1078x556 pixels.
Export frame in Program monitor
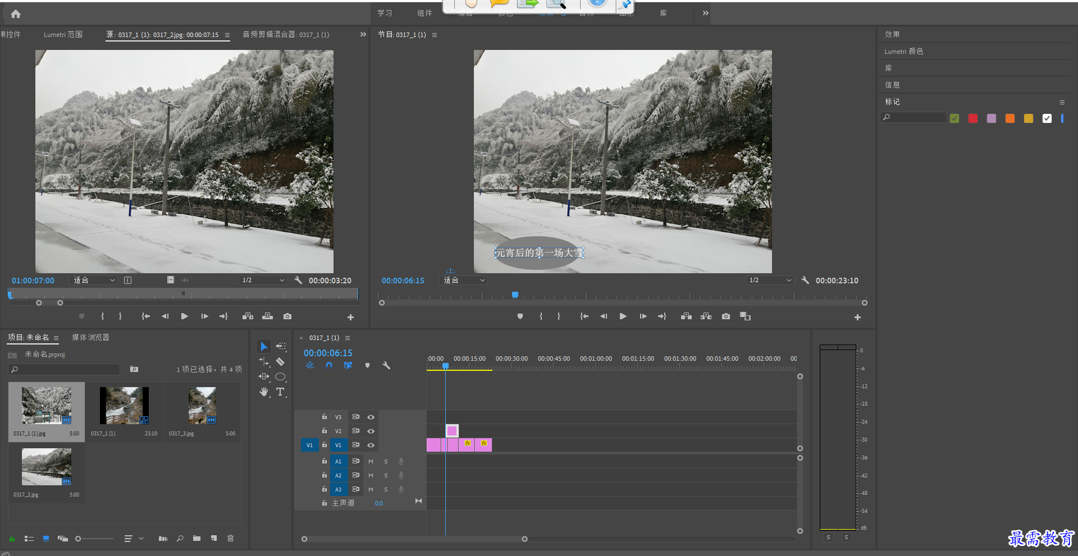(726, 316)
